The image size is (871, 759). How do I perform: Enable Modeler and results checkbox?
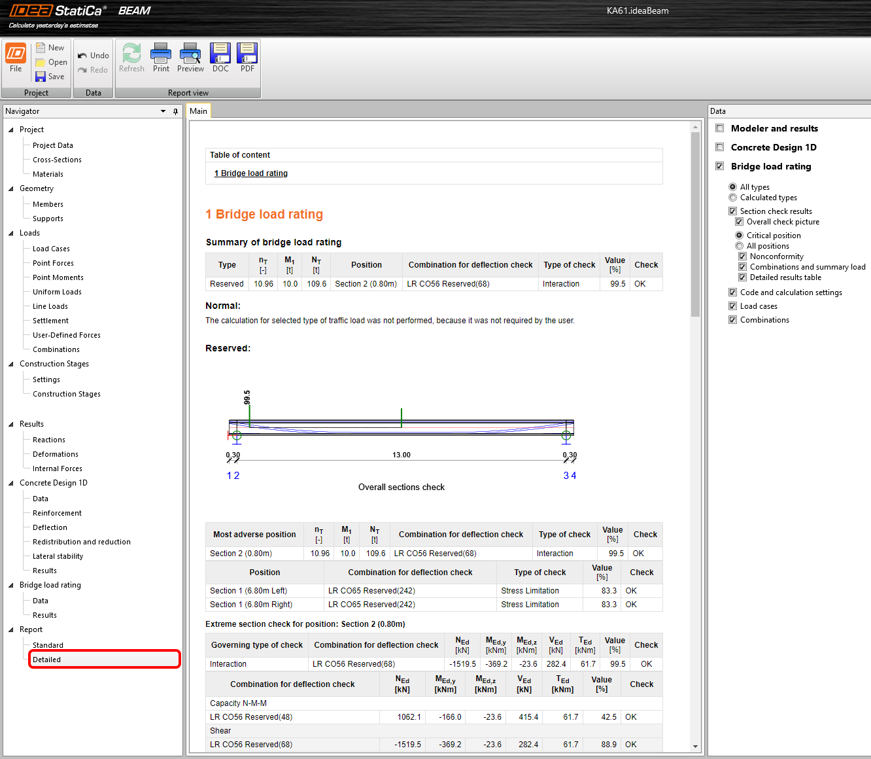click(720, 128)
